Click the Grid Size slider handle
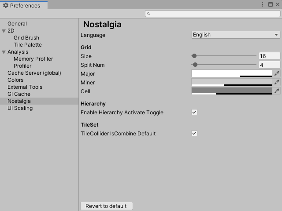Image resolution: width=282 pixels, height=211 pixels. 194,56
